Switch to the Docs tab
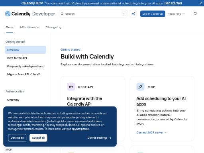 coord(10,27)
